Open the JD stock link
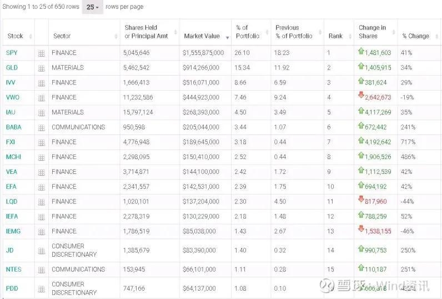The height and width of the screenshot is (299, 442). coord(9,251)
